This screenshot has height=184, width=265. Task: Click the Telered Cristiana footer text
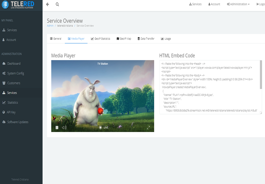(20, 179)
